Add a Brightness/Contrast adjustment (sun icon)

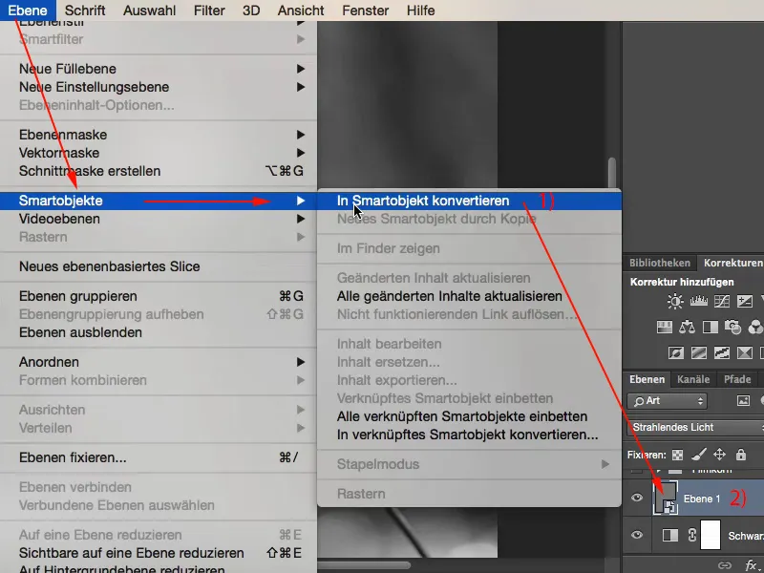(675, 302)
